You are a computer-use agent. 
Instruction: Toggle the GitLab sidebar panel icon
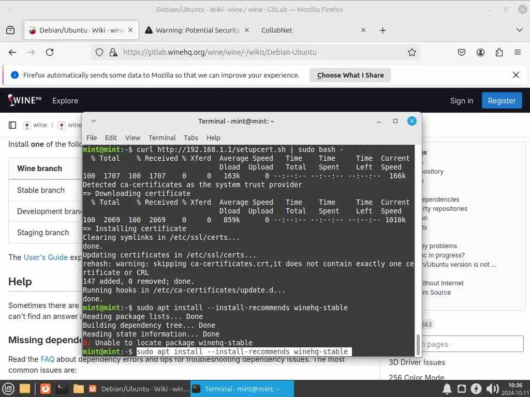pyautogui.click(x=12, y=125)
